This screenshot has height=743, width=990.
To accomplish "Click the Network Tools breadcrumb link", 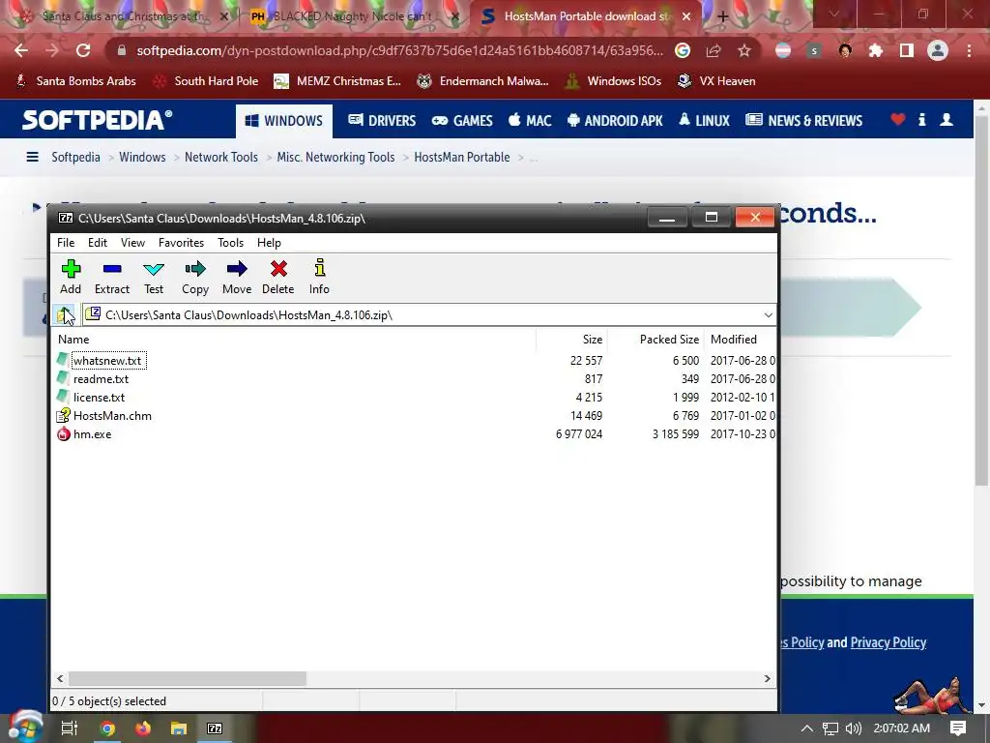I will (221, 157).
